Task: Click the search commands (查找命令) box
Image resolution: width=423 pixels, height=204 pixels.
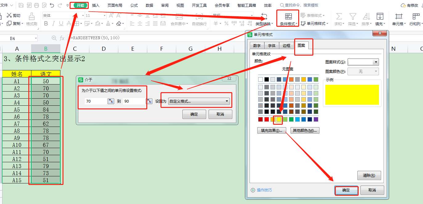Action: (299, 5)
